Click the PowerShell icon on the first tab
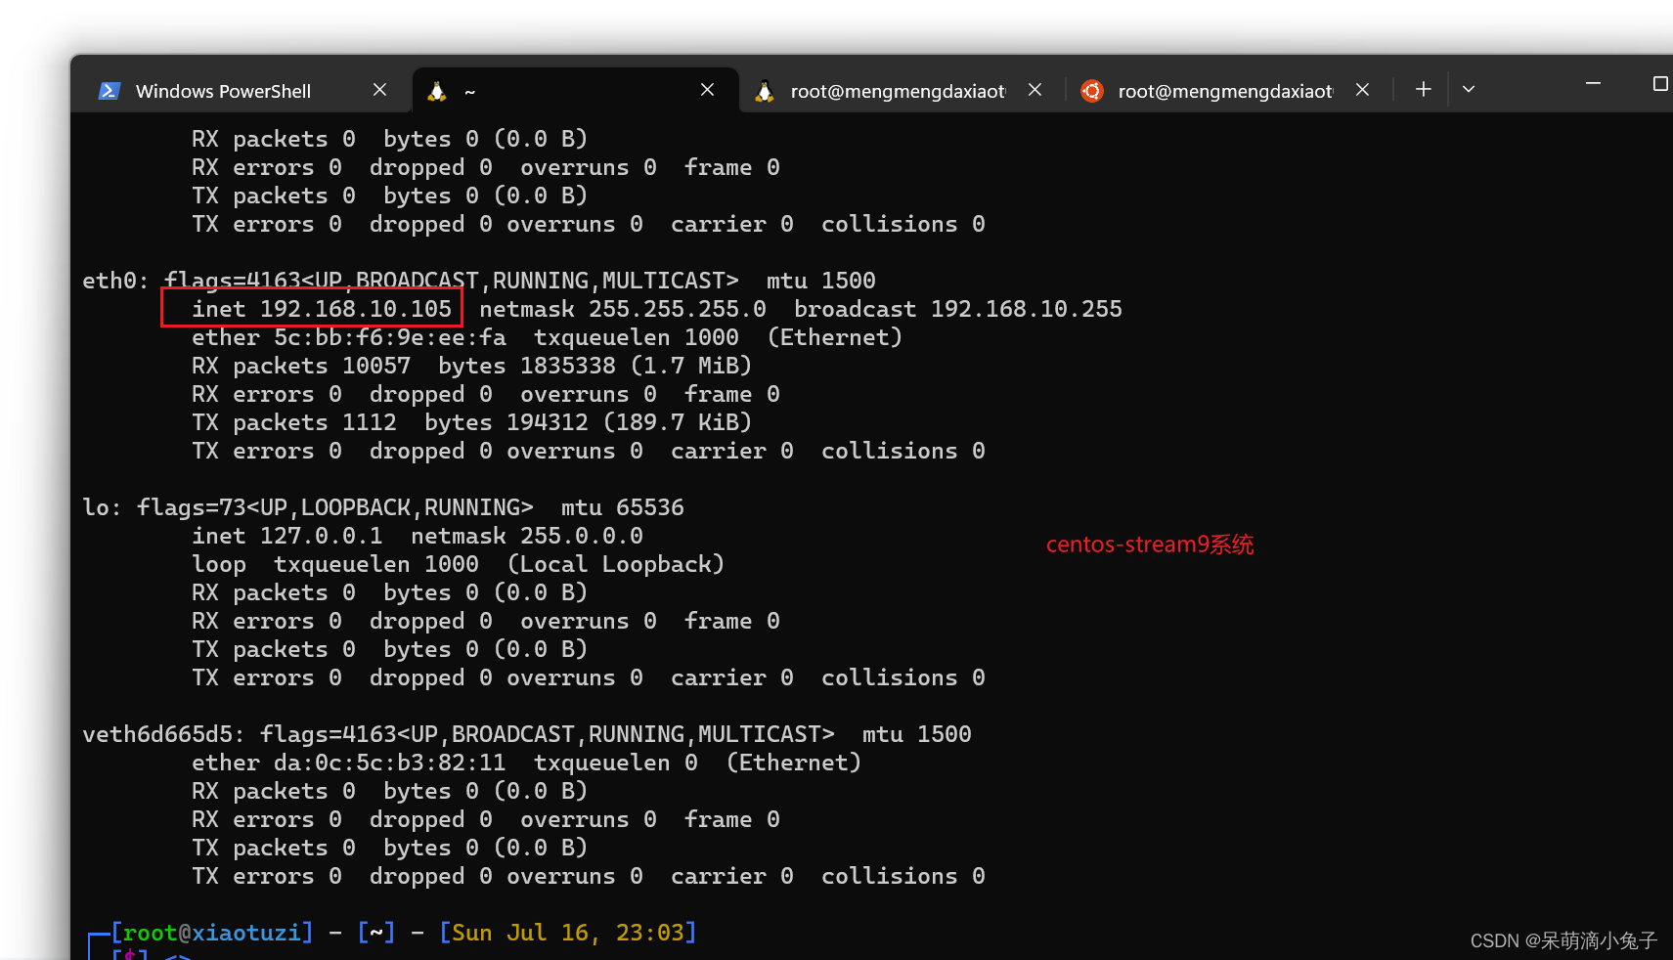The image size is (1673, 960). click(109, 90)
